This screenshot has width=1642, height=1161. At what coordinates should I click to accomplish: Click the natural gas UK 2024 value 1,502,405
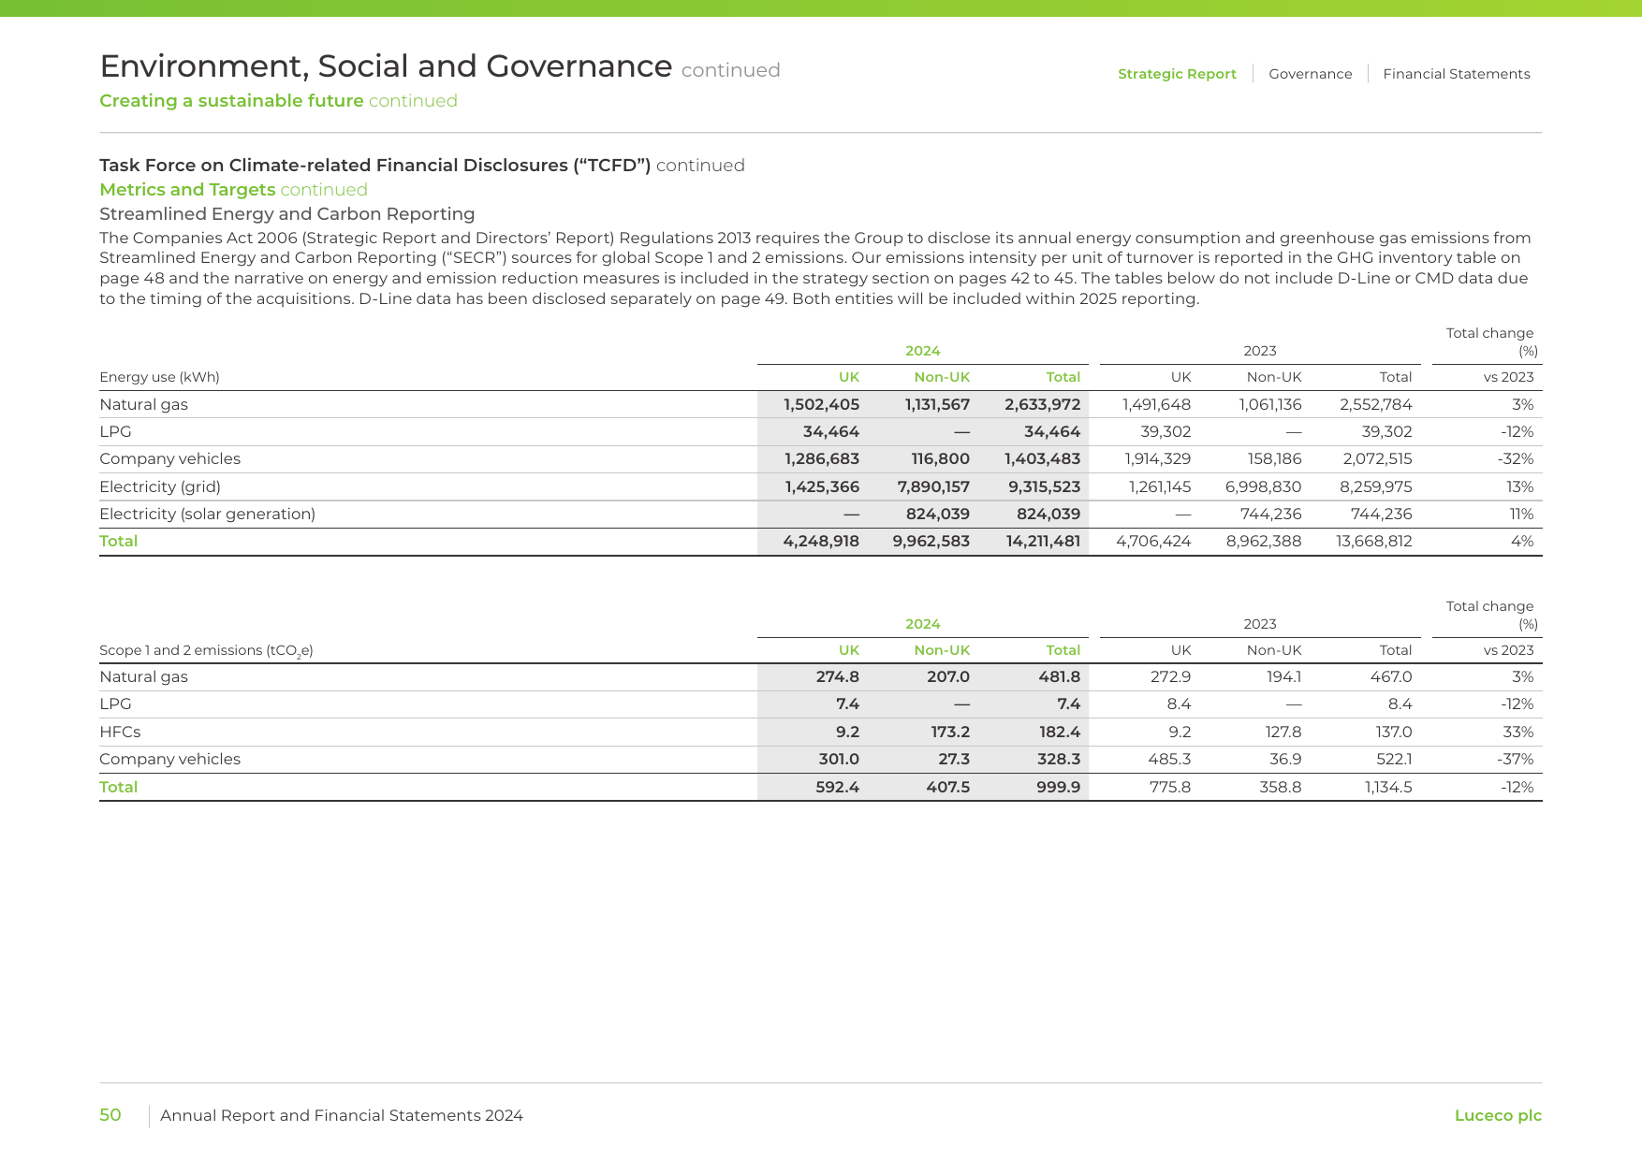821,404
